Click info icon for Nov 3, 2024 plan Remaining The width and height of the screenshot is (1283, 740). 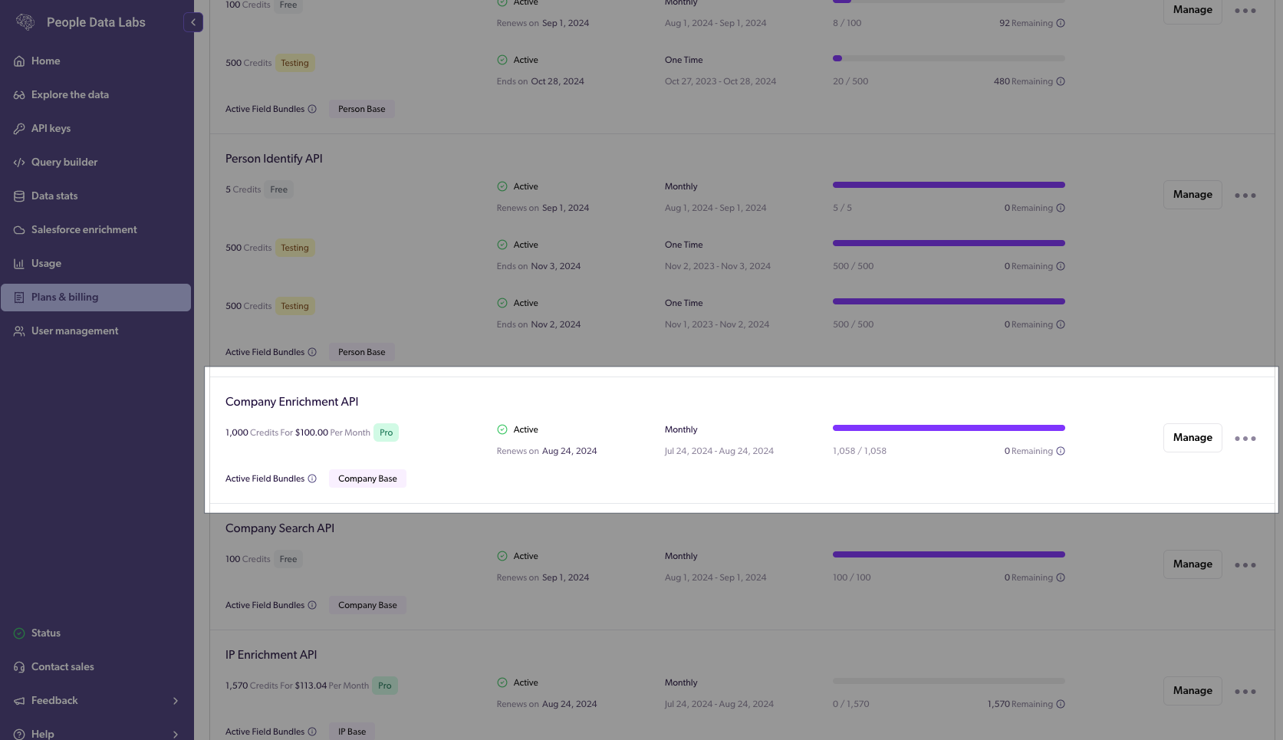pyautogui.click(x=1061, y=266)
